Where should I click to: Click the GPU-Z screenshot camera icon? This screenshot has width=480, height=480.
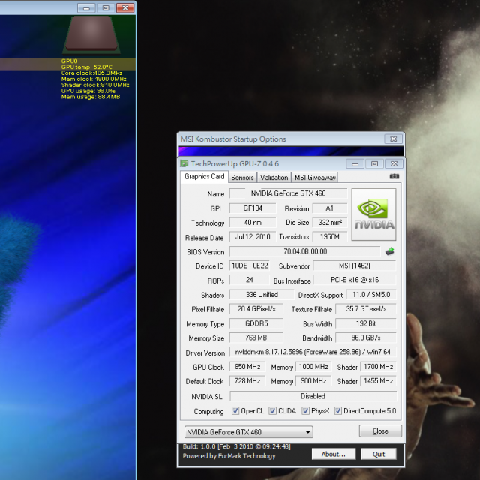(x=394, y=176)
